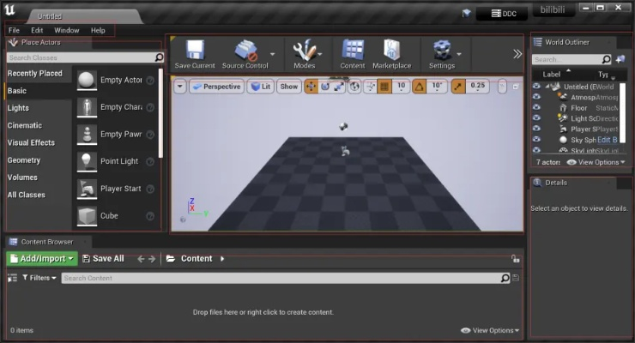
Task: Toggle visibility of Player Start in outliner
Action: (537, 129)
